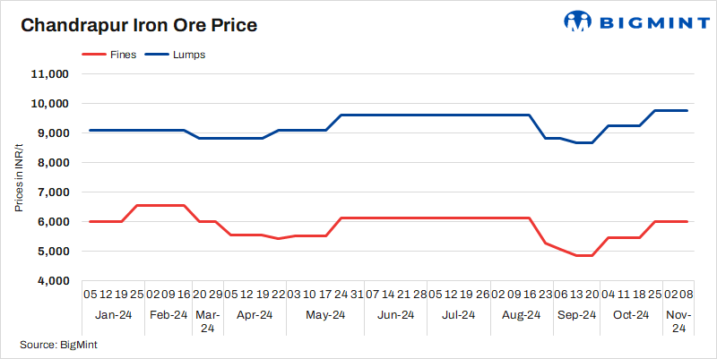Click the 10,000 y-axis value

pos(52,104)
